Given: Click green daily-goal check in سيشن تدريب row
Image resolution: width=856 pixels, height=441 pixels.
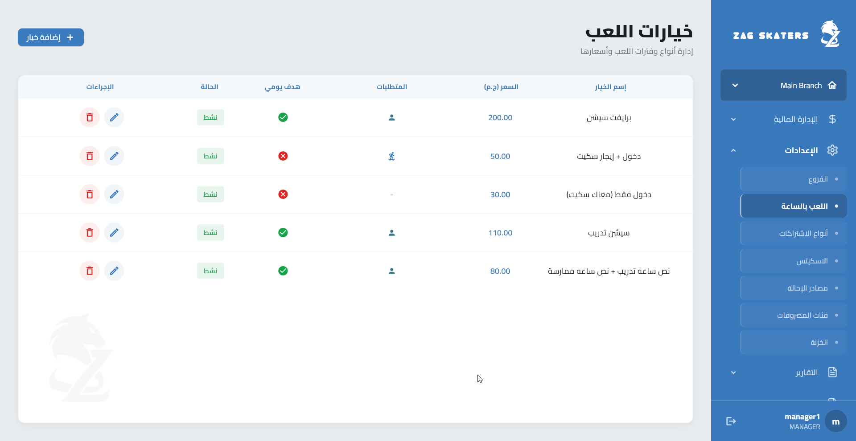Looking at the screenshot, I should coord(283,233).
